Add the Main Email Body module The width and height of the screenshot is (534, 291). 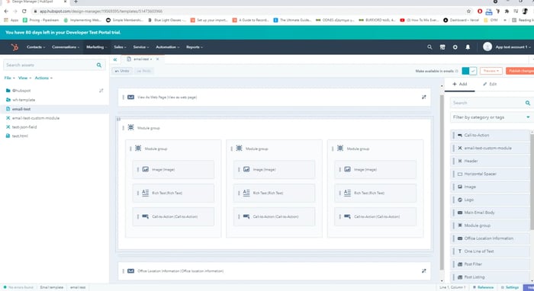tap(491, 213)
